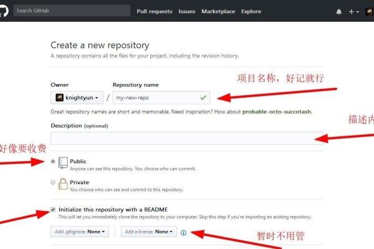Screen dimensions: 374x249
Task: Click the 'Owner' label
Action: (60, 85)
